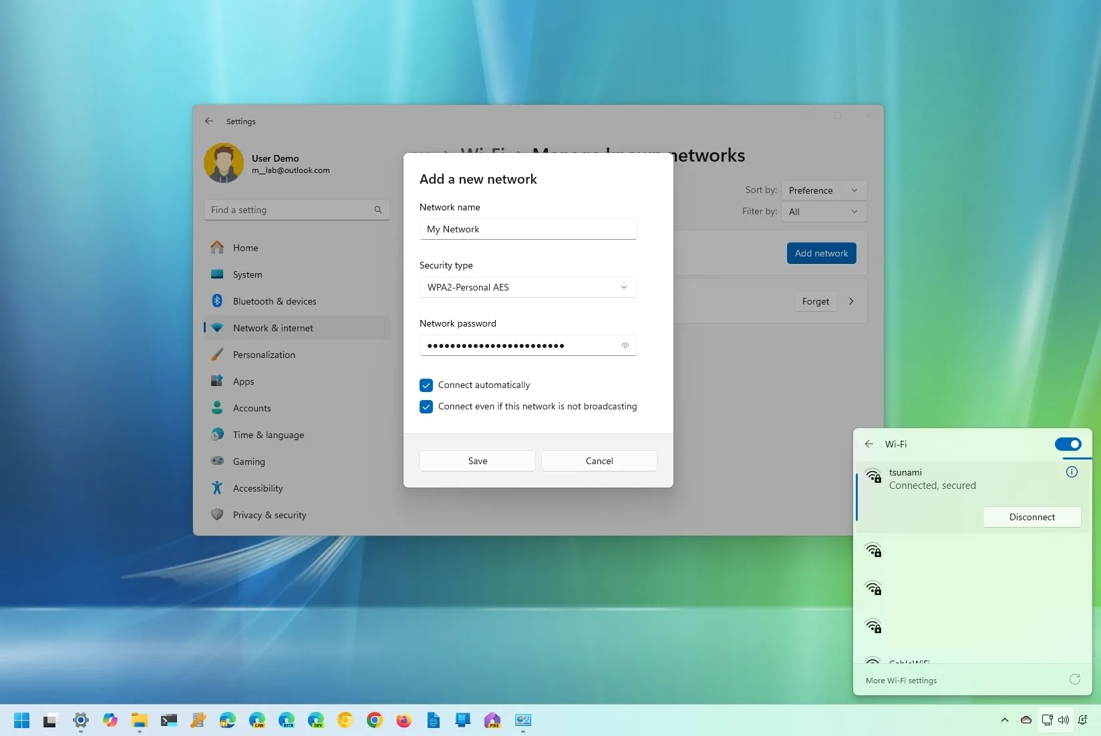Open Accessibility settings in the sidebar

297,488
